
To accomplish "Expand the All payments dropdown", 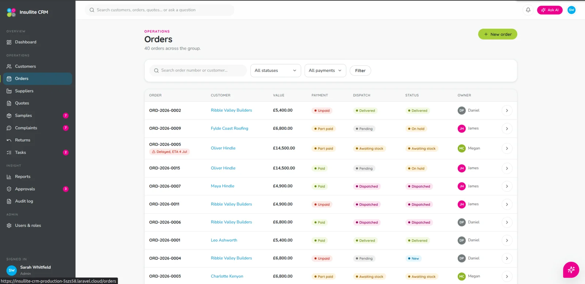I will (x=325, y=71).
